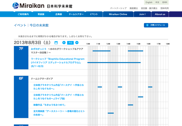
Task: Open the Join ! menu tab
Action: tap(142, 14)
